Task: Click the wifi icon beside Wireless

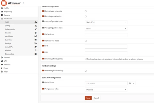Action: point(35,50)
